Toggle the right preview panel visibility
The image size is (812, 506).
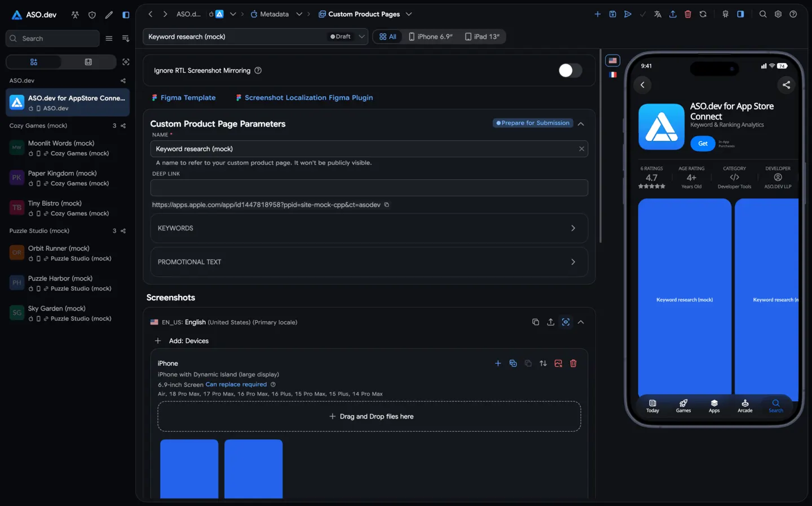[740, 14]
